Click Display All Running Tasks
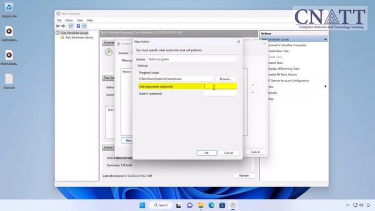This screenshot has width=375, height=211. tap(284, 69)
